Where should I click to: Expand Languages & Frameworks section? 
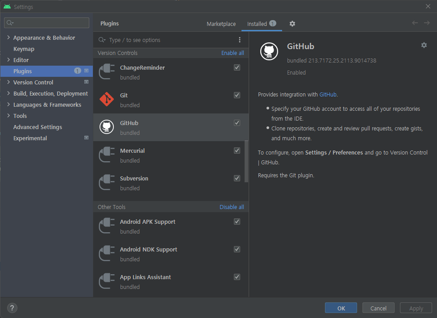click(x=8, y=105)
